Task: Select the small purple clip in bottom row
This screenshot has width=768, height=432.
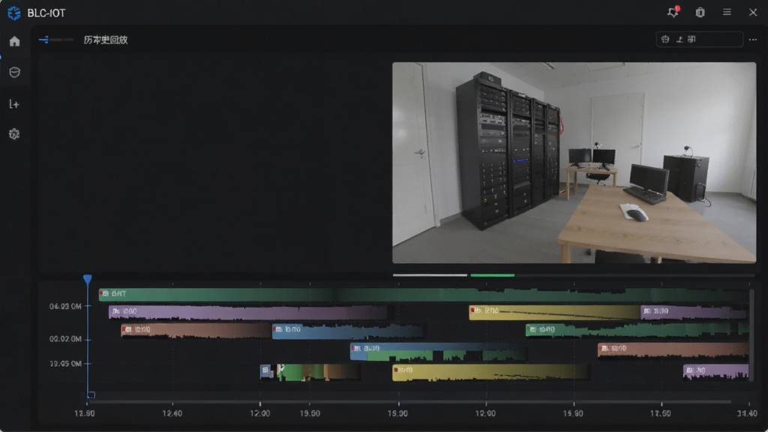Action: (715, 372)
